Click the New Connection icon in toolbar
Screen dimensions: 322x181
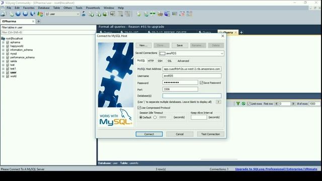click(3, 14)
